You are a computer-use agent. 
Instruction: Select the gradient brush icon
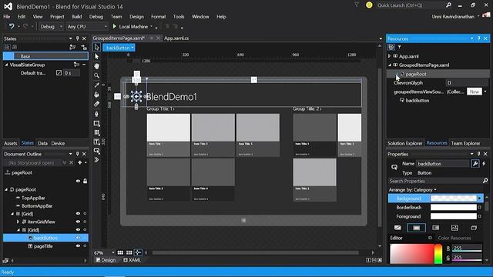tap(435, 228)
